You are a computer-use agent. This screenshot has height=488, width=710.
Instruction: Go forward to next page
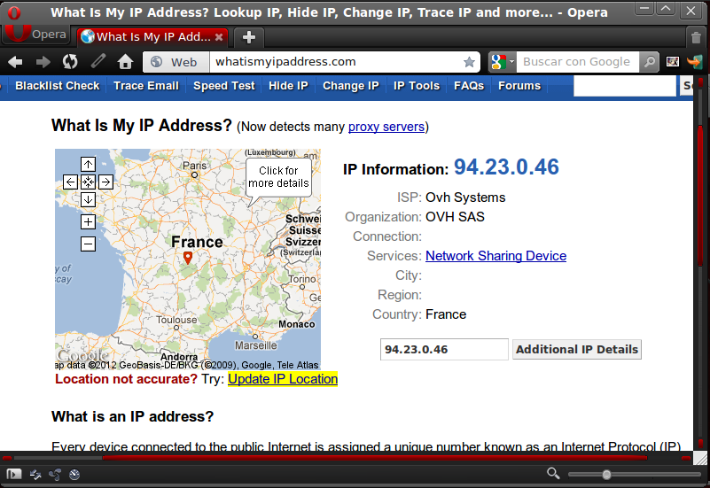point(43,62)
